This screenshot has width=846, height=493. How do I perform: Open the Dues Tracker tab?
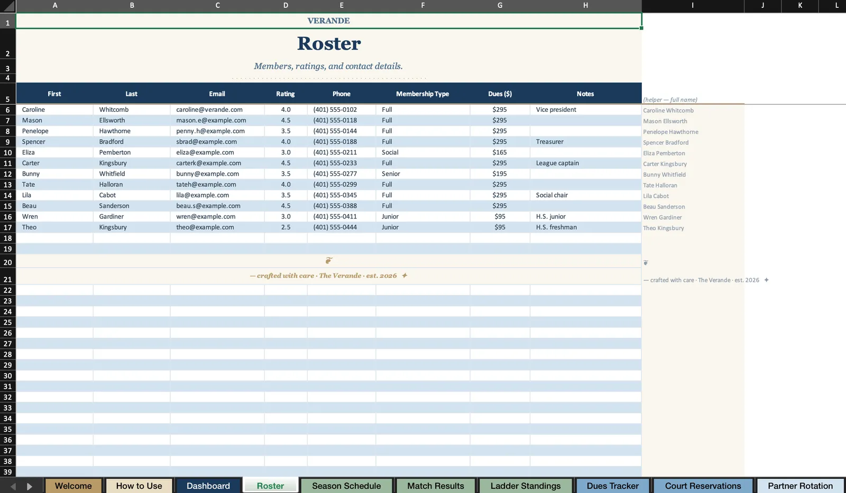pos(613,486)
